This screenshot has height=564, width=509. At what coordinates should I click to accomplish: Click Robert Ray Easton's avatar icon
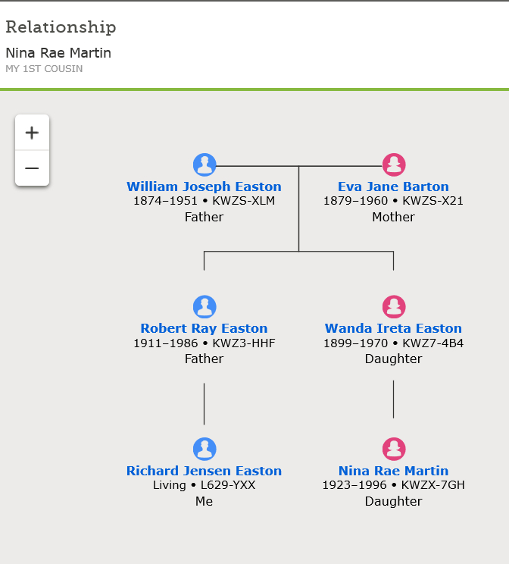[205, 306]
